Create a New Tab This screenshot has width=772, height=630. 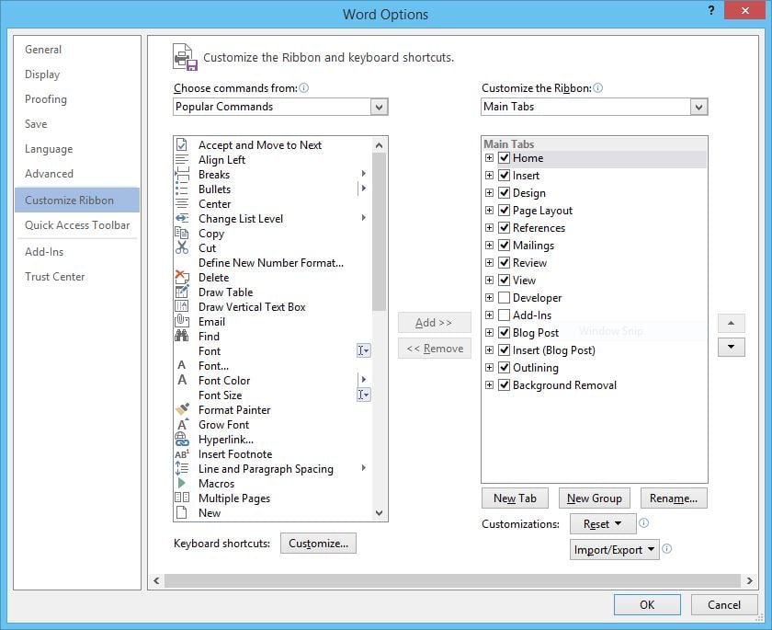pos(515,498)
